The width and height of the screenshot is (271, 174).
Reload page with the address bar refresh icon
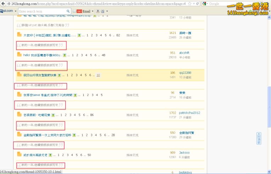click(198, 4)
